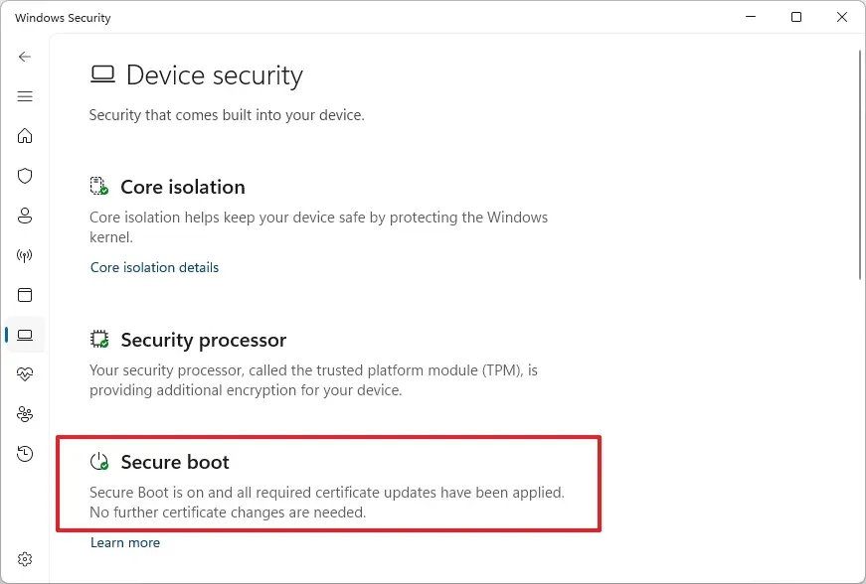Open Firewall & network protection icon
The height and width of the screenshot is (584, 866).
[x=24, y=255]
